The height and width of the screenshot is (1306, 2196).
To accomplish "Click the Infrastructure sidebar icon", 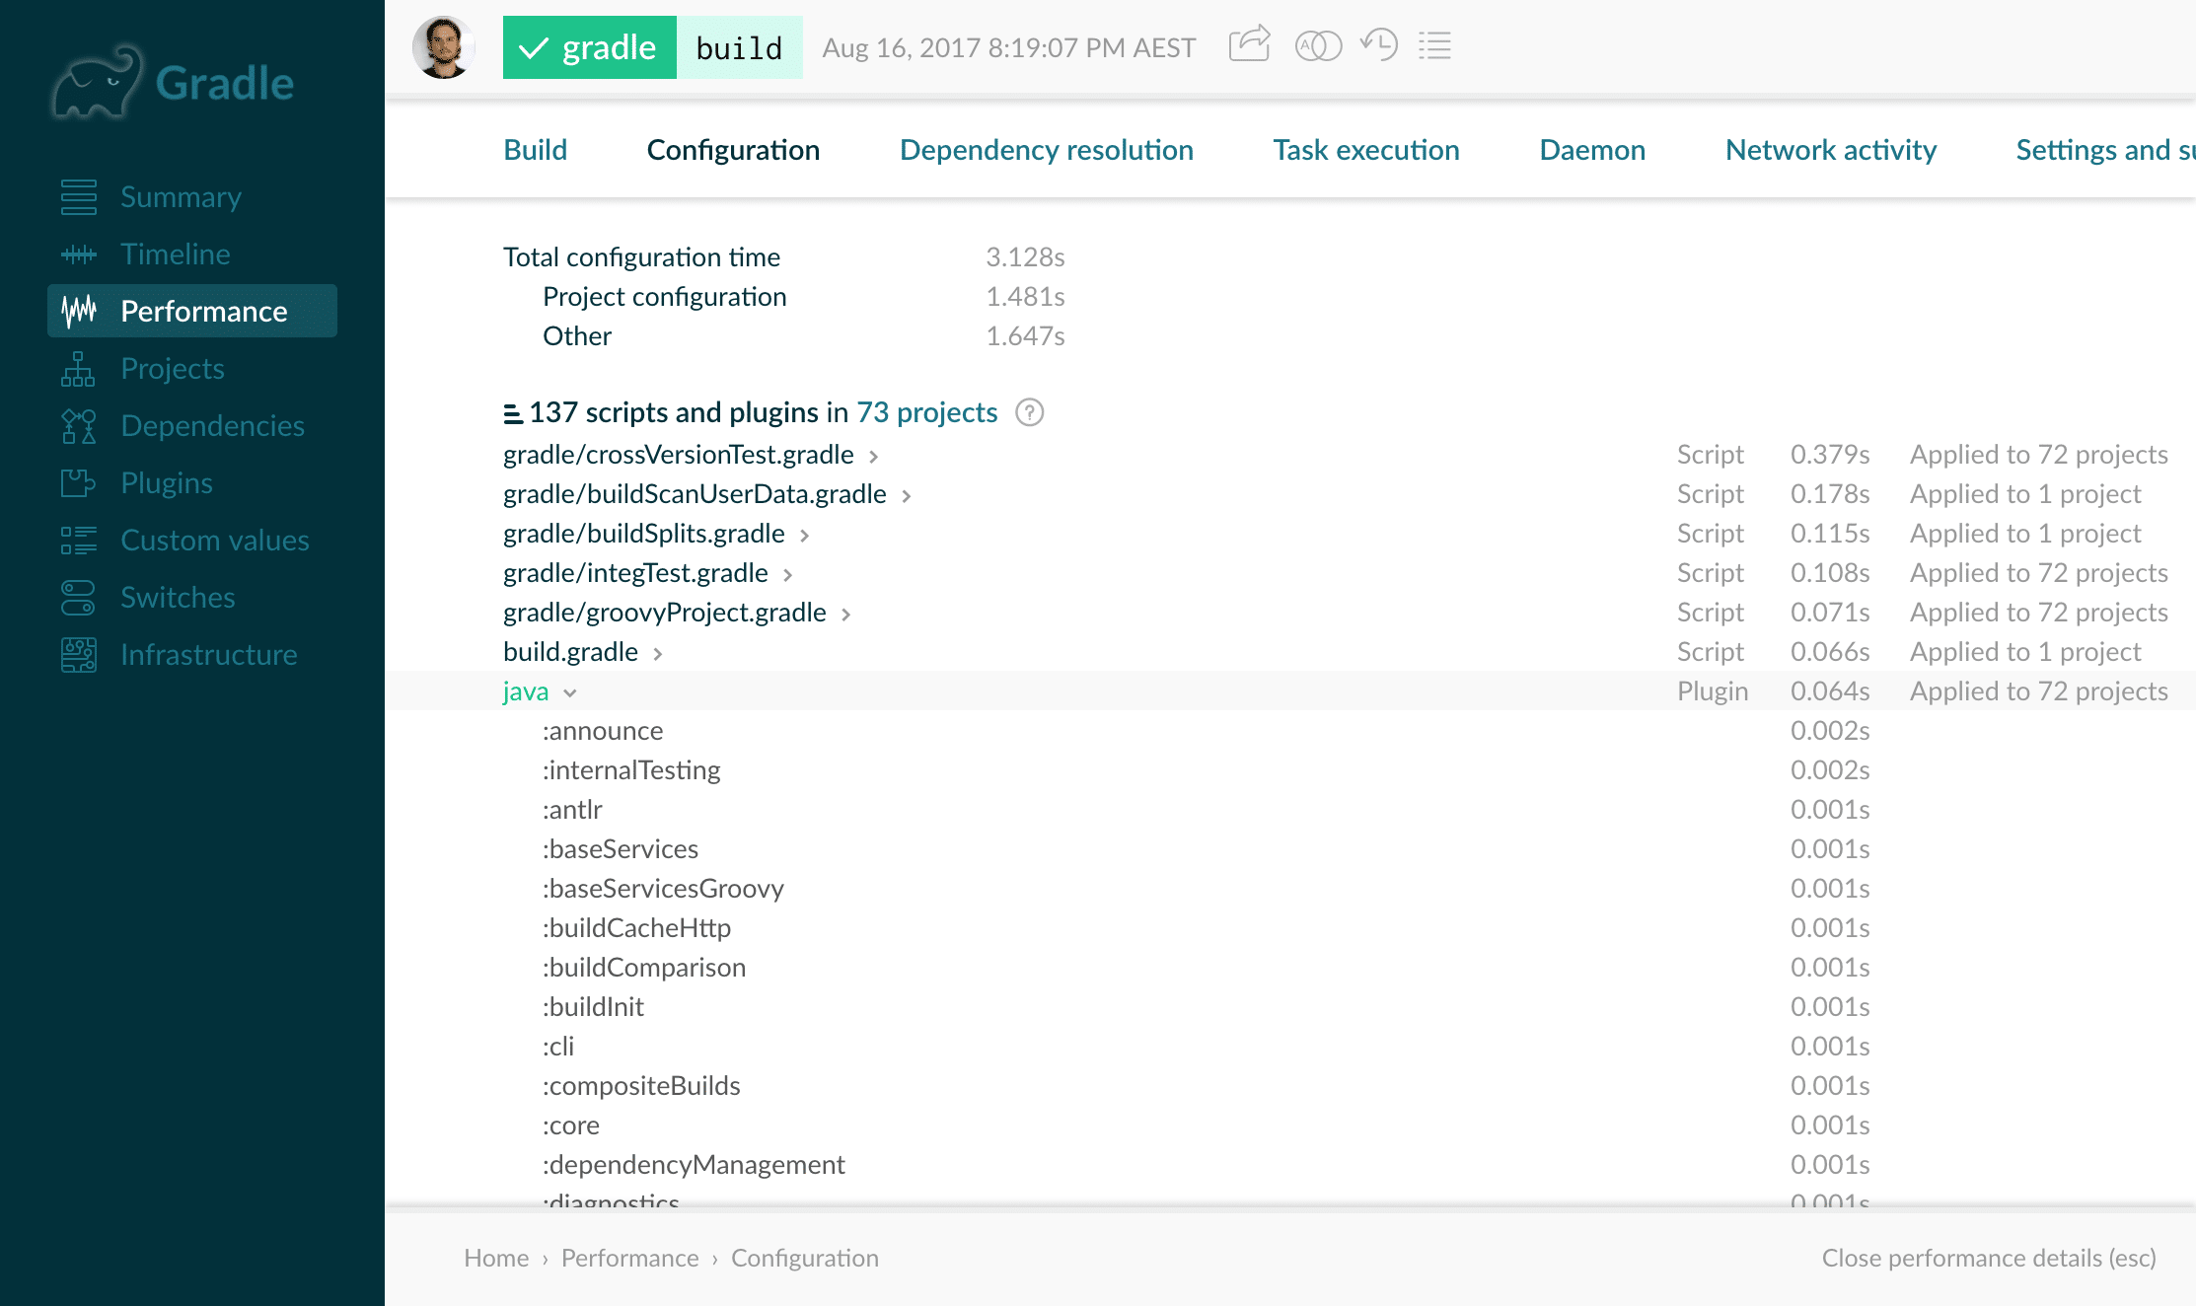I will 79,655.
